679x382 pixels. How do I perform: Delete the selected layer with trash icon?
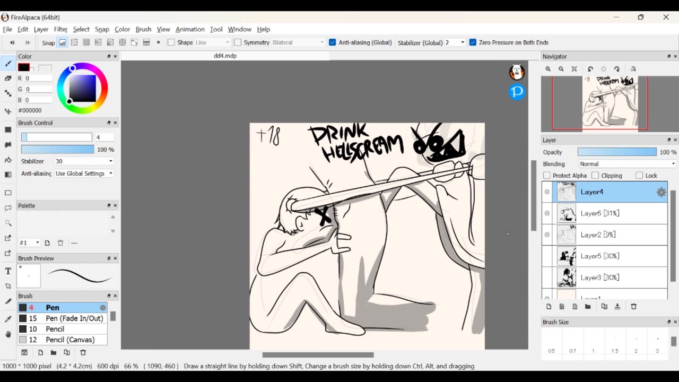pyautogui.click(x=633, y=307)
